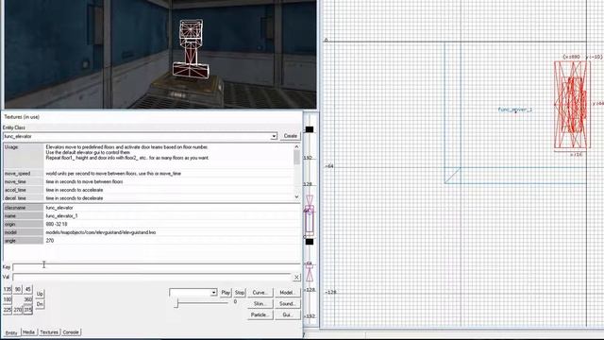Click the entity outline in Z view

310,220
